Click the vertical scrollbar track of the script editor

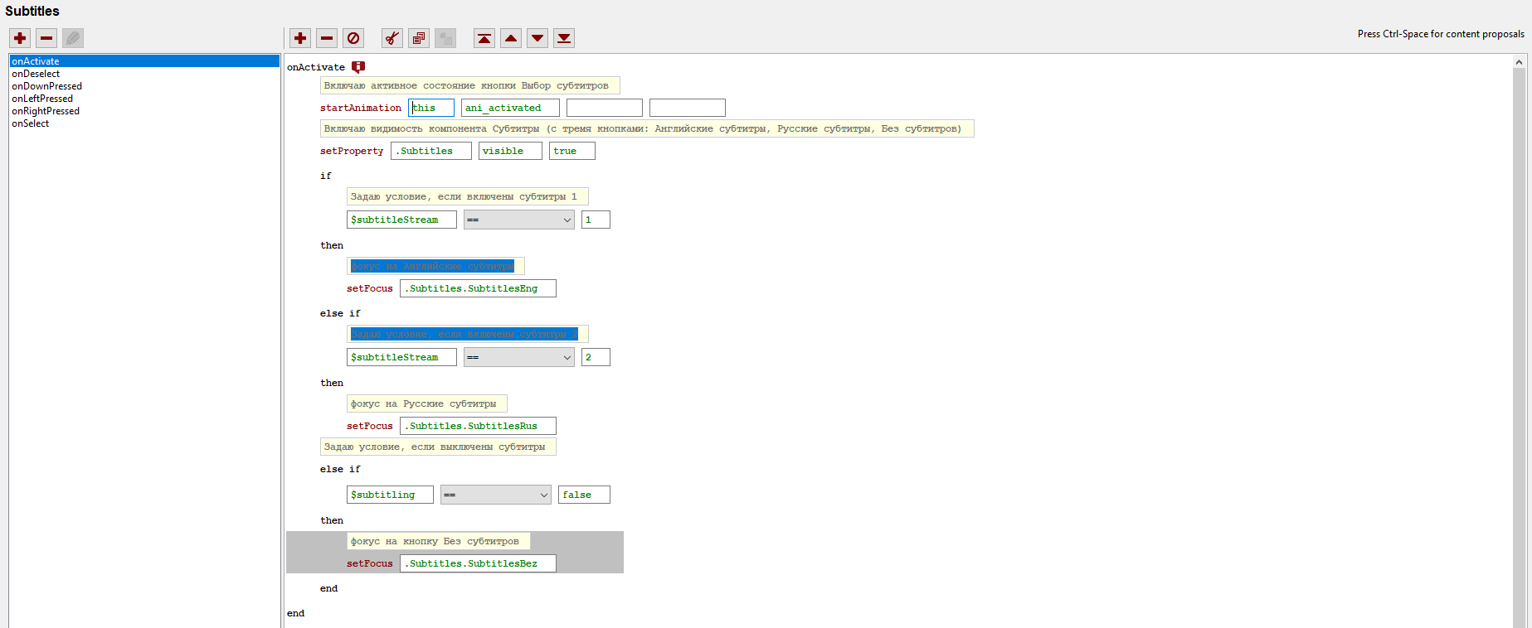point(1520,348)
